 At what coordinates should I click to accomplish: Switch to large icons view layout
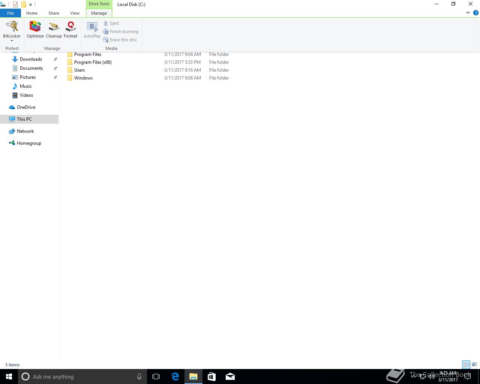(x=474, y=364)
